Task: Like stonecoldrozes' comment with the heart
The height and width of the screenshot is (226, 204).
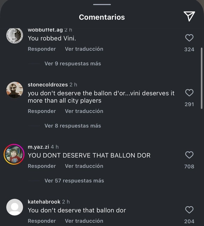Action: pyautogui.click(x=189, y=93)
